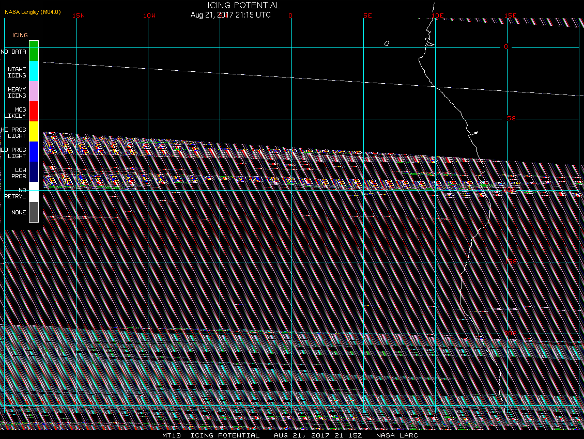Image resolution: width=584 pixels, height=439 pixels.
Task: Click the MED PROB LIGHT legend label
Action: click(x=13, y=153)
